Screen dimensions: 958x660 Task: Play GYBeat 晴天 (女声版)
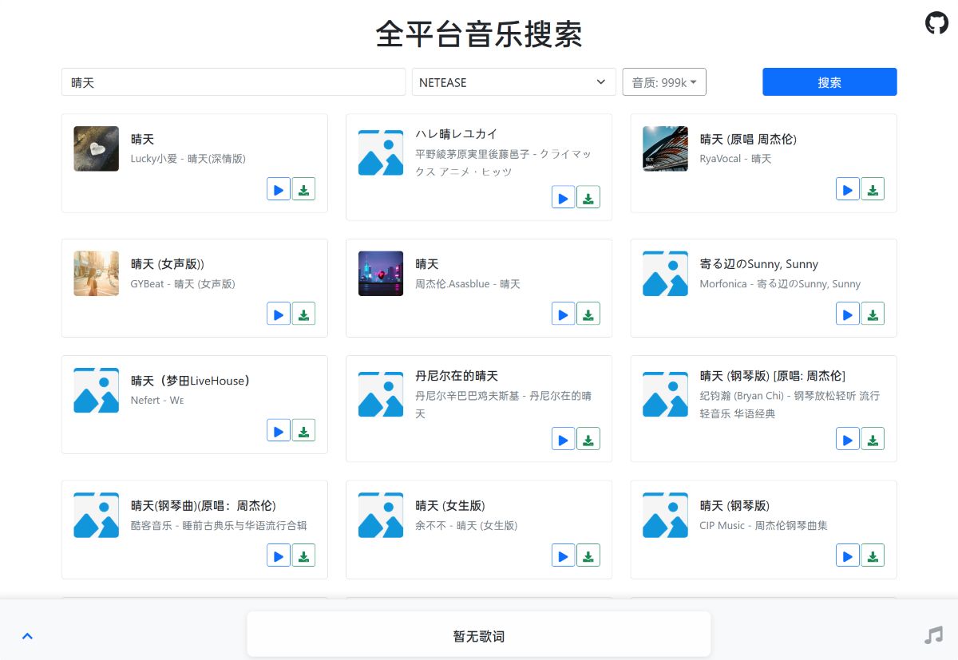pyautogui.click(x=279, y=314)
